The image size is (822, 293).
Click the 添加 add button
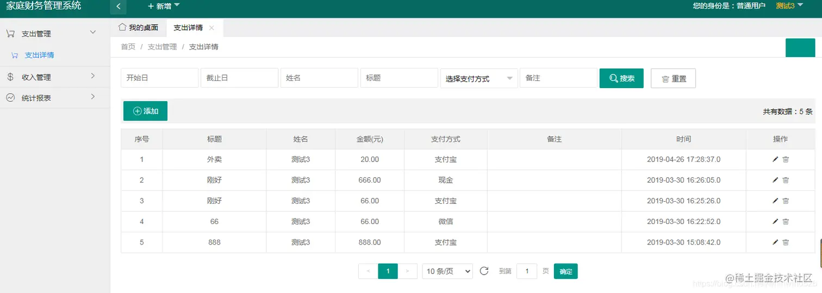[145, 111]
